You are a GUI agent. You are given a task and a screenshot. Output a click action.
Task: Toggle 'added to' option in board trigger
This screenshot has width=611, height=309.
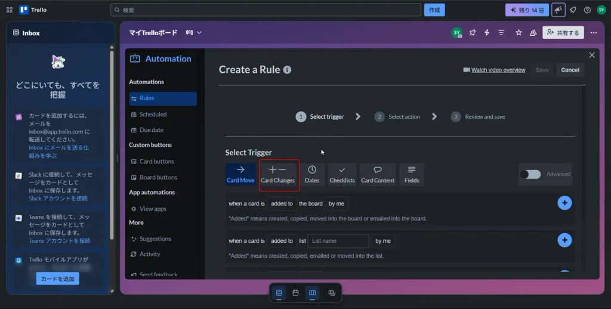(x=282, y=203)
